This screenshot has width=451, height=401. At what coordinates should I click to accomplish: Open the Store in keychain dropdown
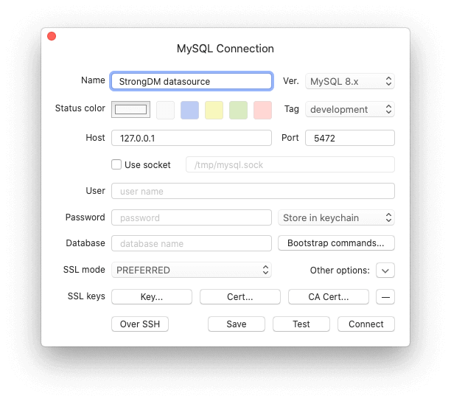[x=336, y=217]
